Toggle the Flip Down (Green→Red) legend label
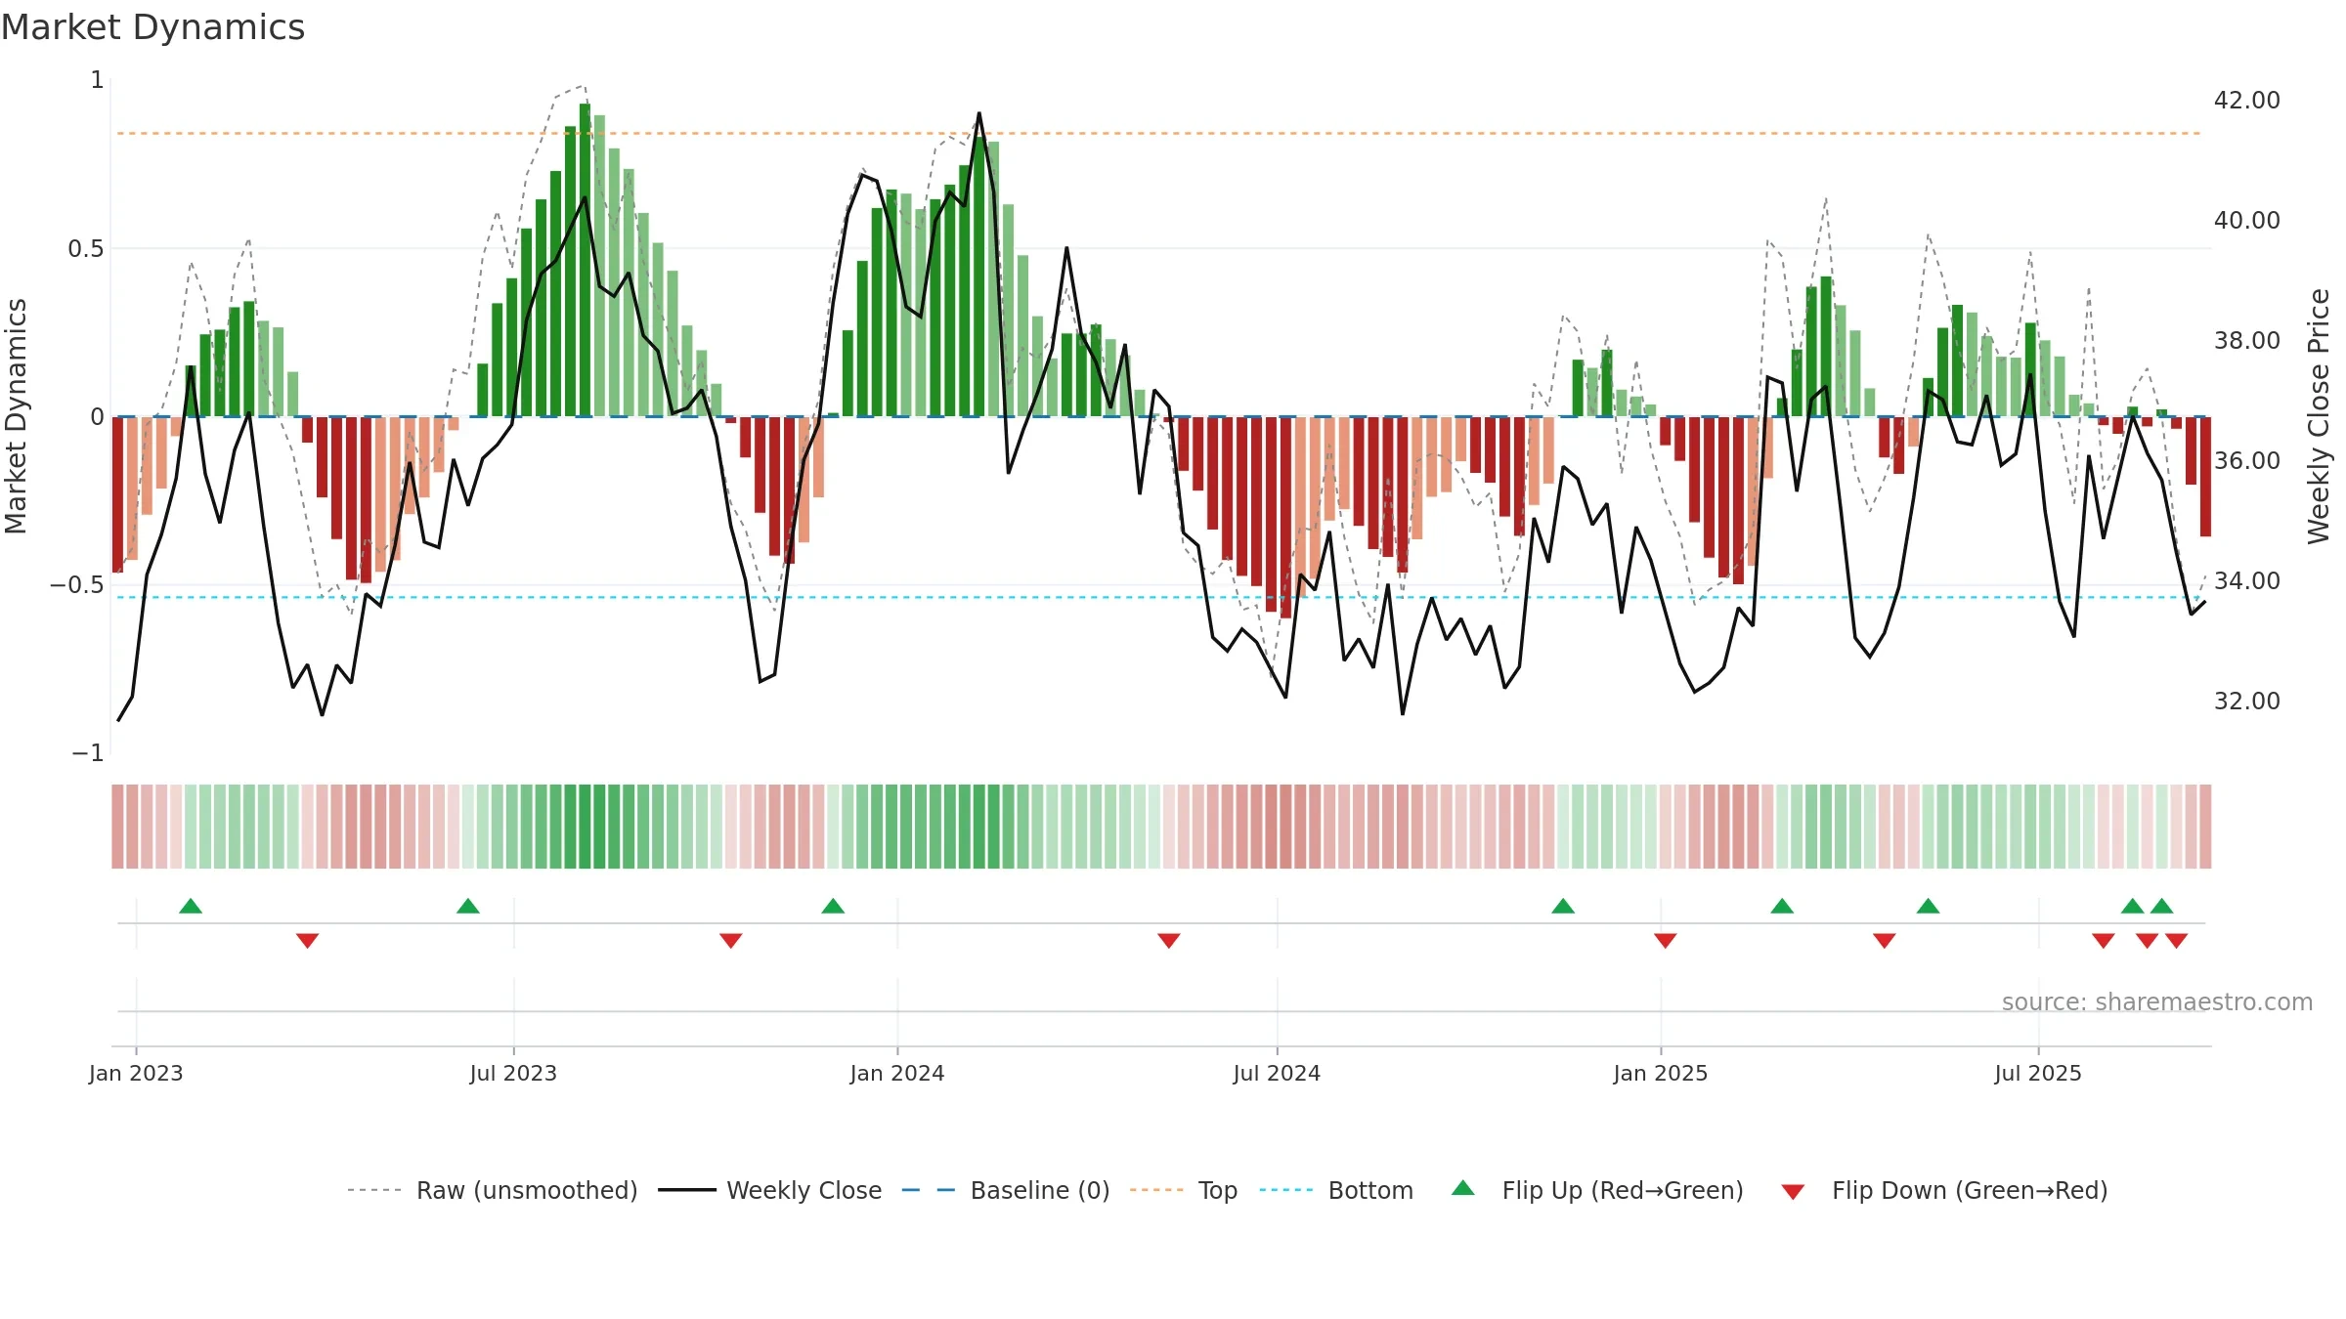Viewport: 2346px width, 1319px height. pyautogui.click(x=1970, y=1190)
